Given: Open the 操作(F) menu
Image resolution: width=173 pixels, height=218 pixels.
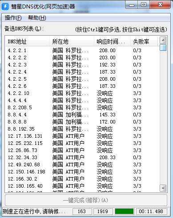Looking at the screenshot, I should [13, 18].
